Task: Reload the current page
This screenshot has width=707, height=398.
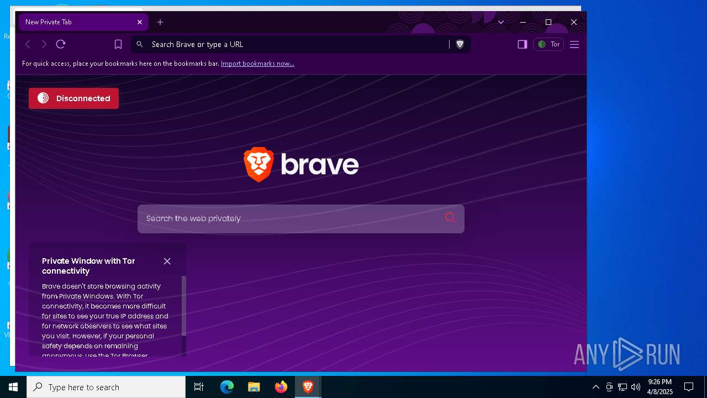Action: (x=61, y=44)
